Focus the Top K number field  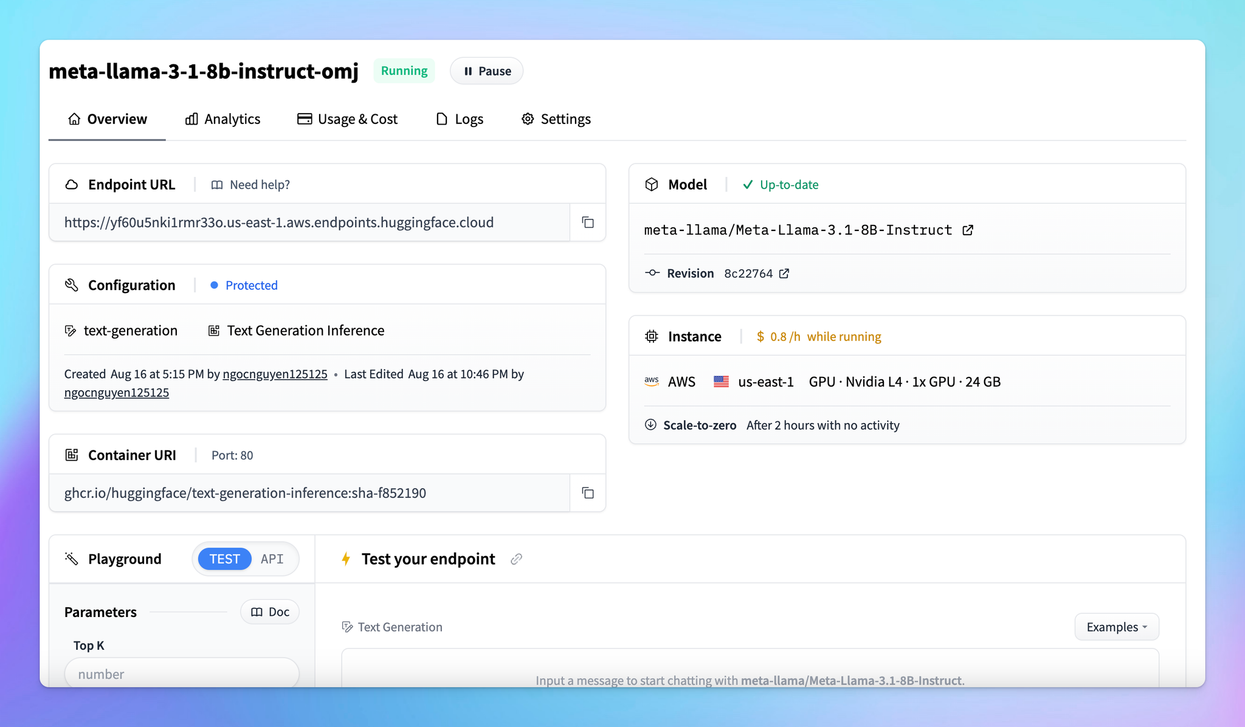[182, 674]
